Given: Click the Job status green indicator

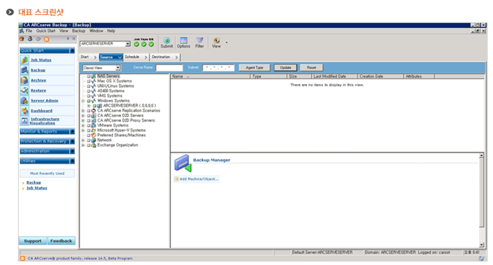Looking at the screenshot, I should (x=136, y=44).
